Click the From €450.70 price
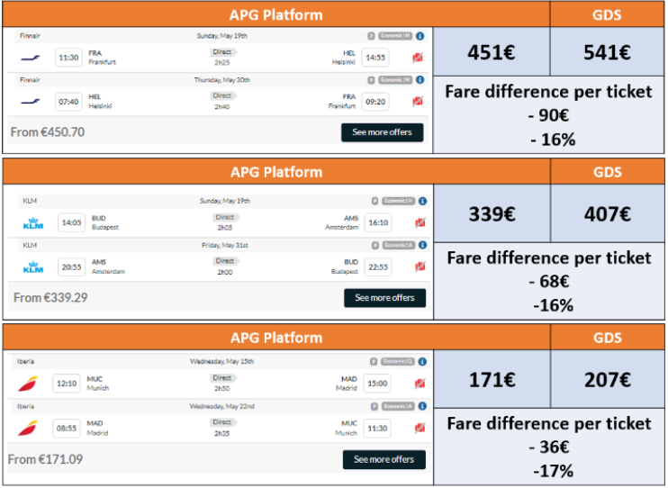Image resolution: width=668 pixels, height=488 pixels. (x=48, y=132)
